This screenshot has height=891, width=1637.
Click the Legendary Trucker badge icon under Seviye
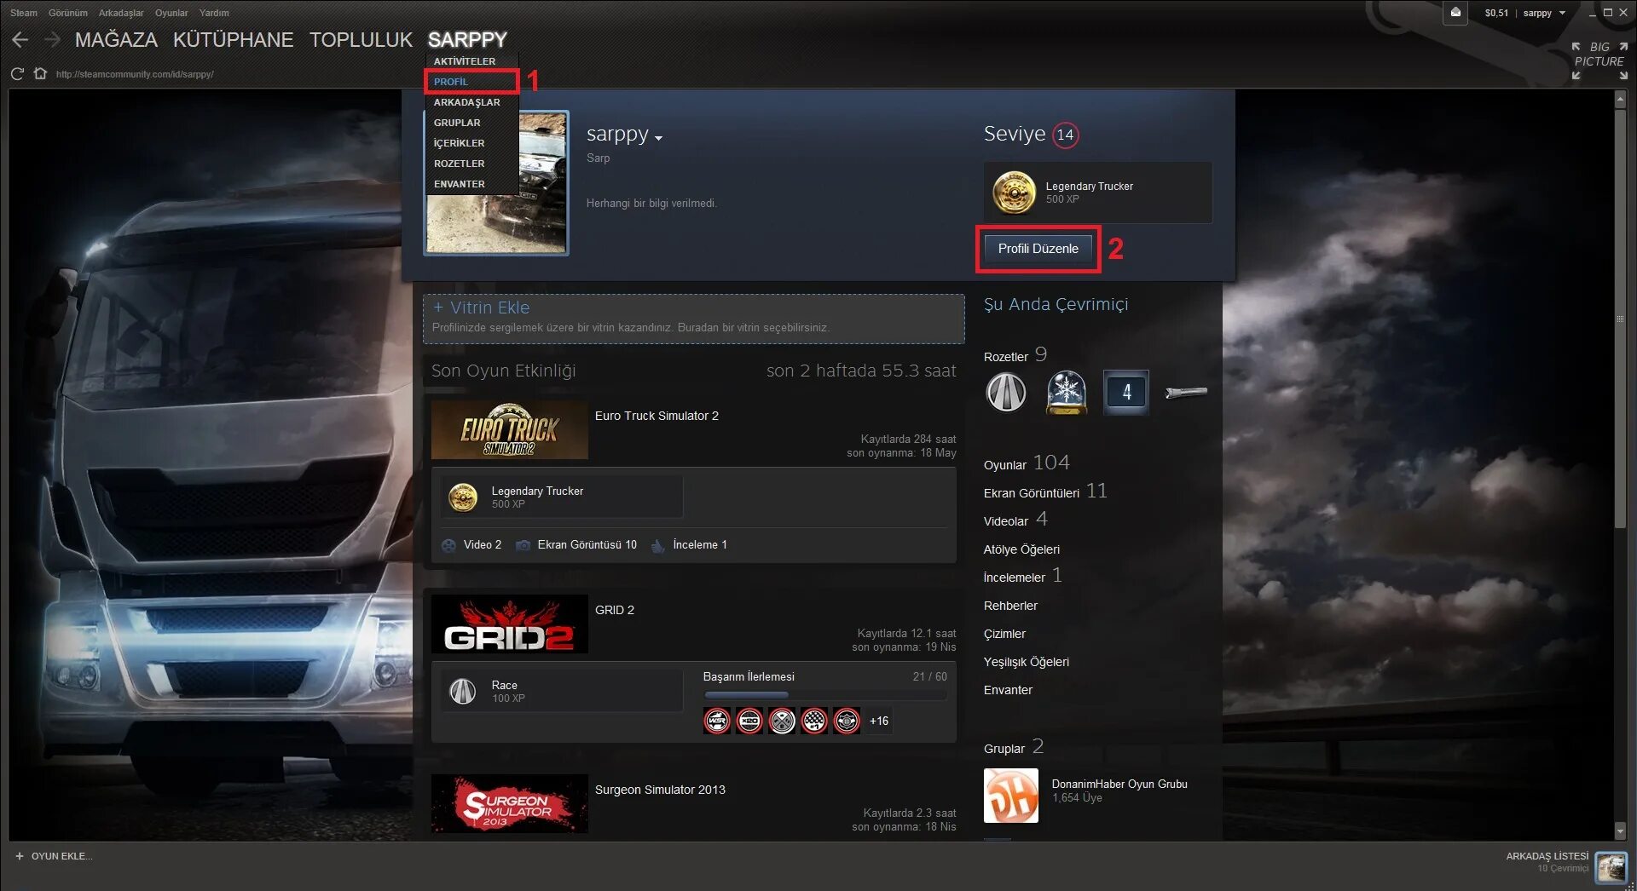1014,193
